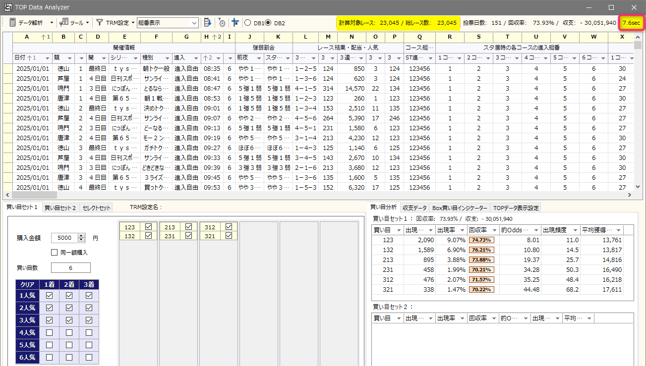Increase 購入金額 with the up stepper arrow
The height and width of the screenshot is (366, 646).
(x=82, y=236)
